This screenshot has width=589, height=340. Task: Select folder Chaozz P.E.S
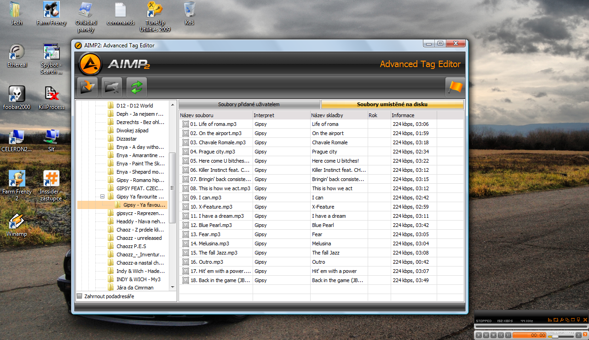click(x=131, y=246)
